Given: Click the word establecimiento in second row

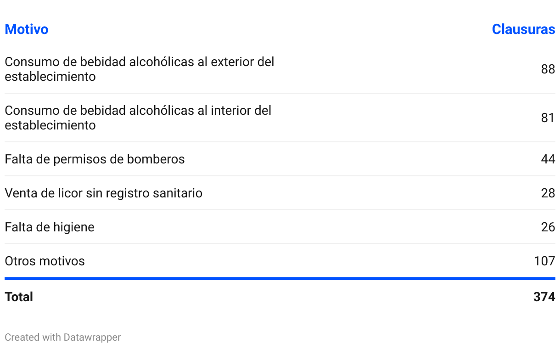Looking at the screenshot, I should [50, 125].
